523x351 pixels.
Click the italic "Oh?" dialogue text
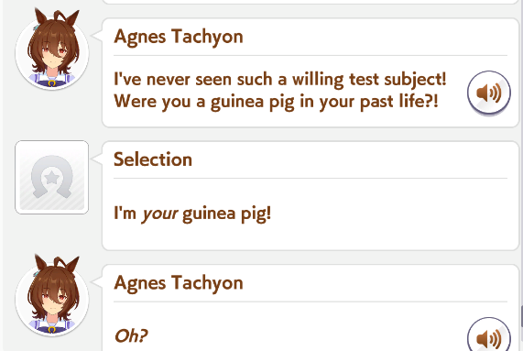point(131,335)
